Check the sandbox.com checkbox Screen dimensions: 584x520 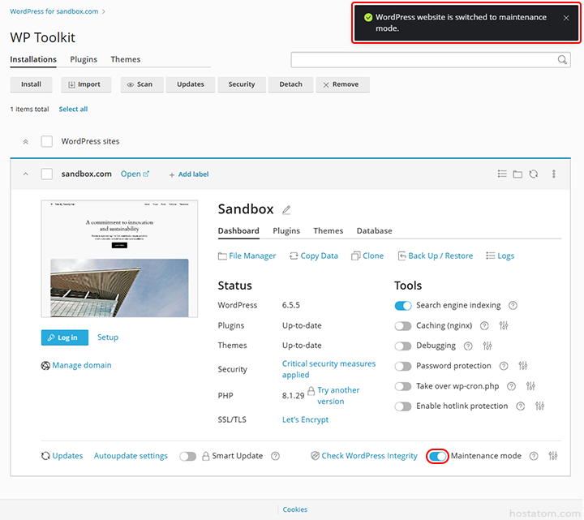[47, 174]
